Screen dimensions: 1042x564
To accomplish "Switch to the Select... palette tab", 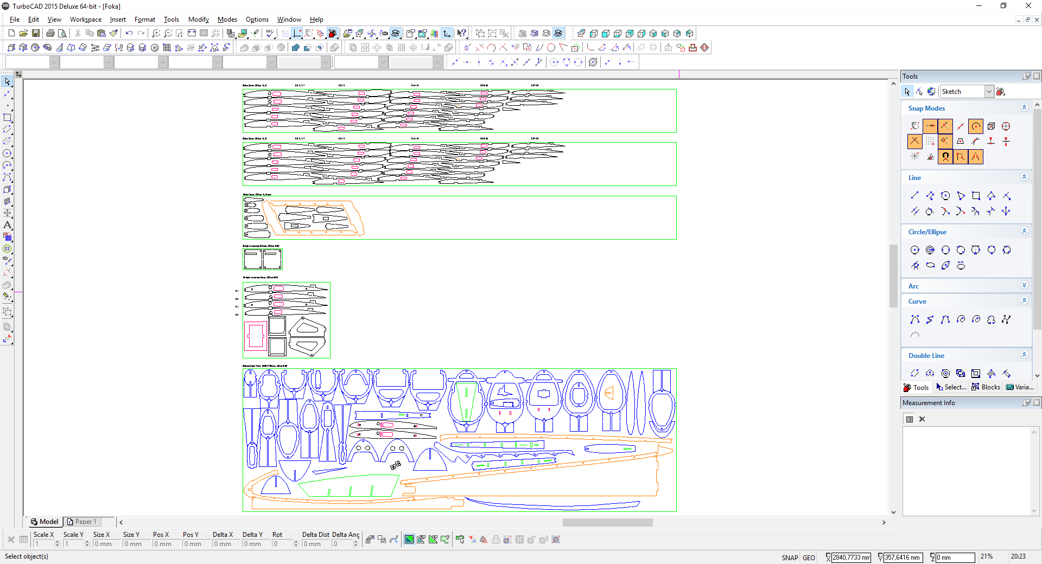I will click(x=951, y=387).
